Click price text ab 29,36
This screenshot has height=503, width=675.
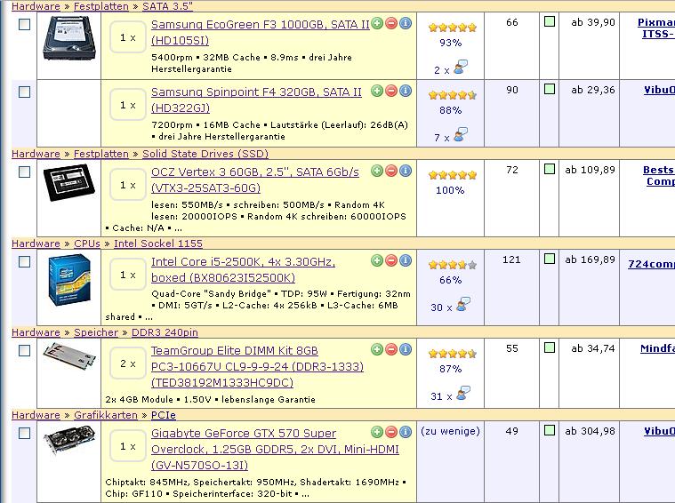click(x=593, y=90)
